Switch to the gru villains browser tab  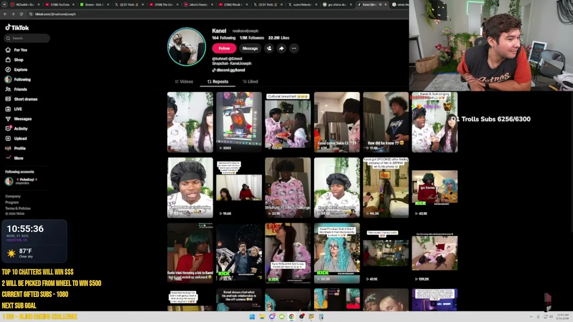coord(338,4)
